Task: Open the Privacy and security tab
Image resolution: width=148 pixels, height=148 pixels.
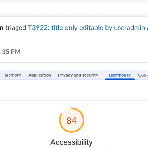Action: (x=78, y=75)
